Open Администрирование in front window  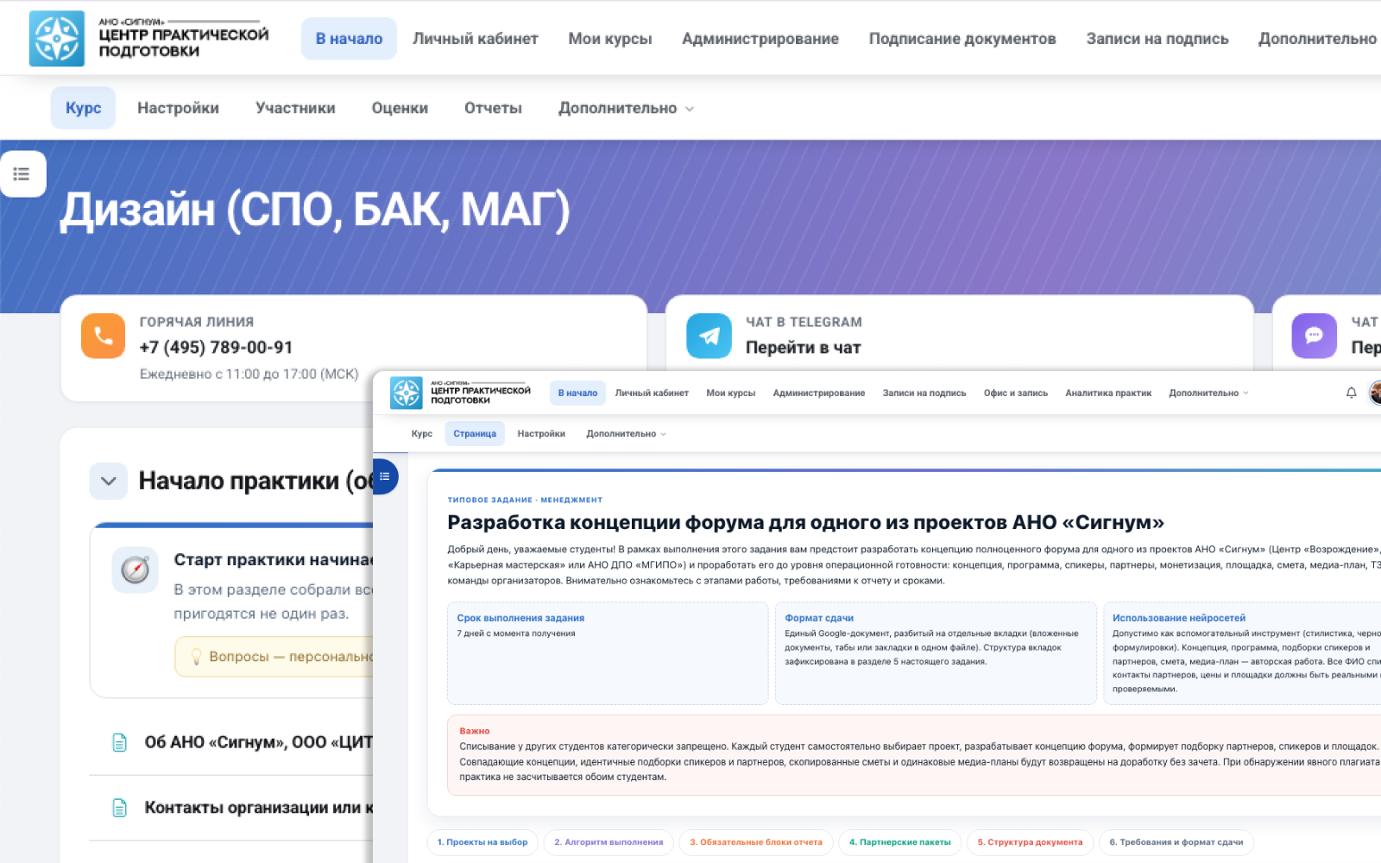coord(818,393)
